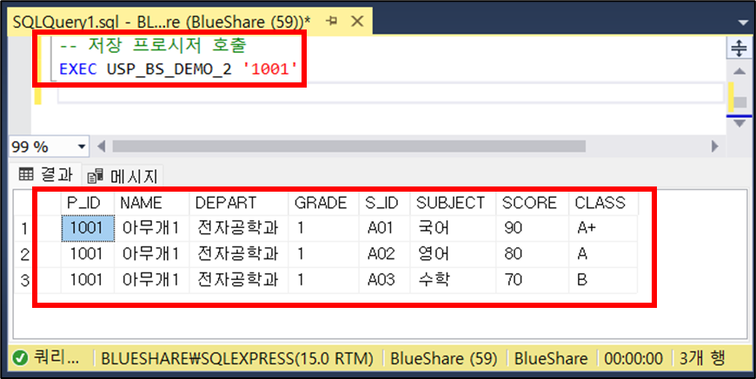Click the A02 cell
Viewport: 756px width, 379px height.
pos(384,254)
